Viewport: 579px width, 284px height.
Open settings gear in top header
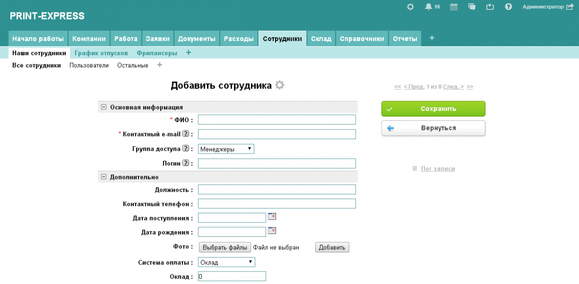pos(411,7)
